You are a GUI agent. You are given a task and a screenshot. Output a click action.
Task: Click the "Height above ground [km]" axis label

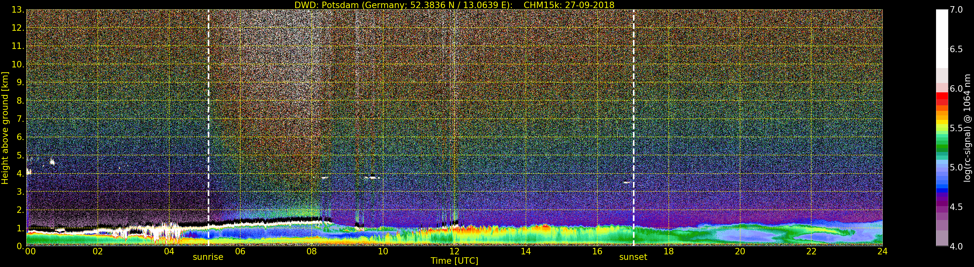click(5, 128)
